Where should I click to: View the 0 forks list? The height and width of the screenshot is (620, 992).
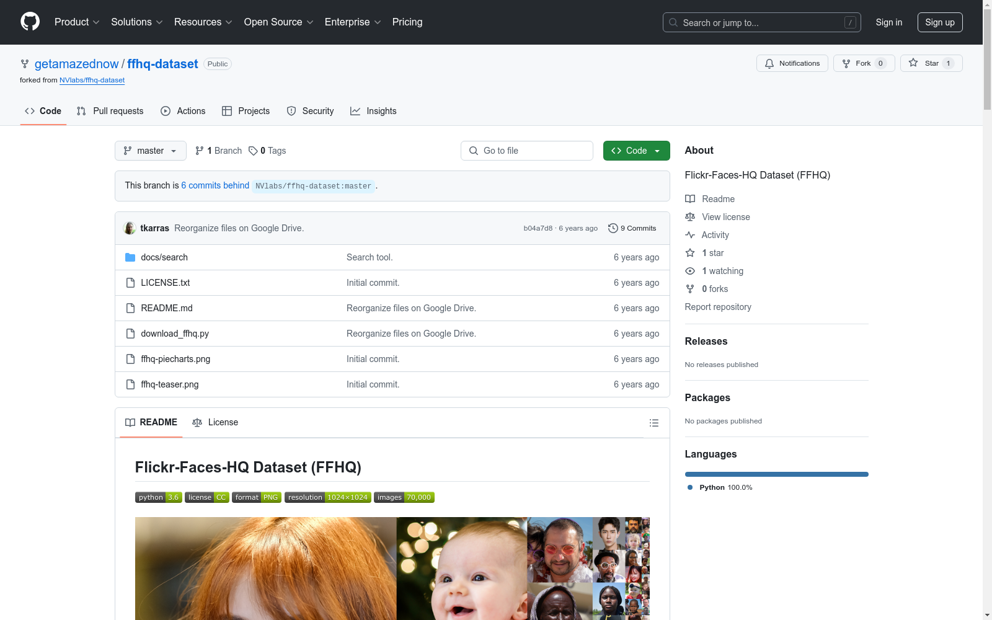[707, 289]
